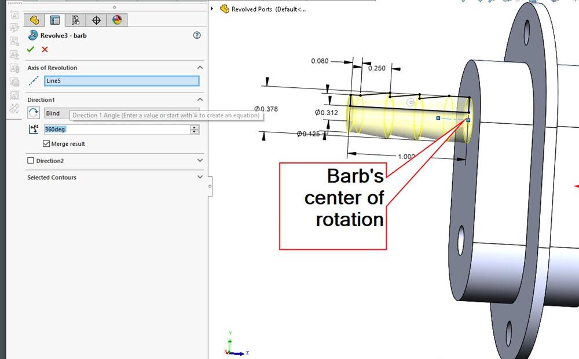The width and height of the screenshot is (579, 359).
Task: Click the Direction 1 Angle icon
Action: point(34,129)
